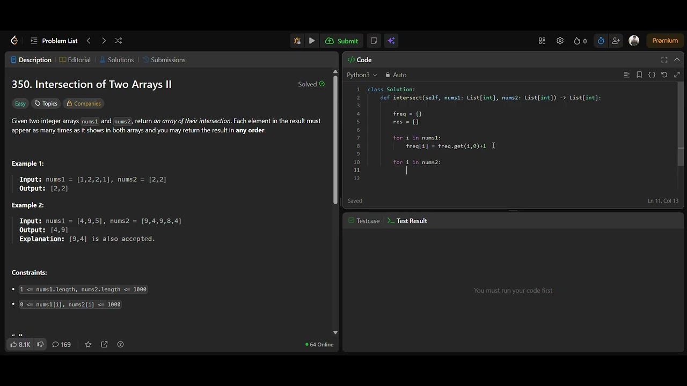687x386 pixels.
Task: Switch to the Test Result tab
Action: 407,221
